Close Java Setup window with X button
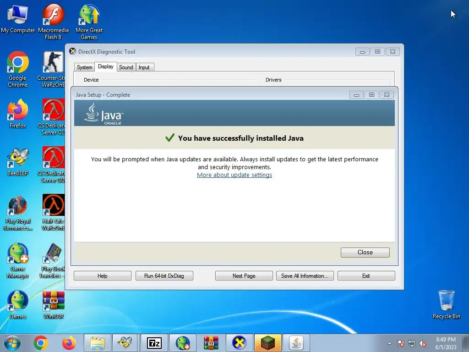 pyautogui.click(x=387, y=94)
